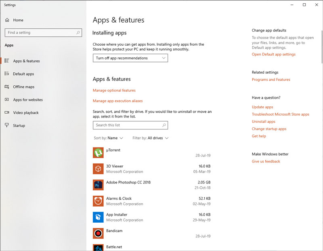Click the 05-Mar-19 install date

[x=202, y=172]
